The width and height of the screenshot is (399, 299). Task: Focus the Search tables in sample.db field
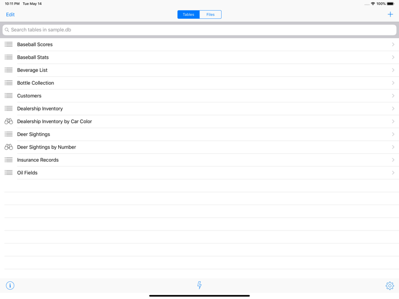pyautogui.click(x=199, y=30)
